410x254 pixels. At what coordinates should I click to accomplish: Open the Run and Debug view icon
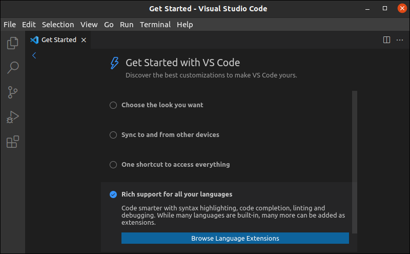tap(12, 117)
